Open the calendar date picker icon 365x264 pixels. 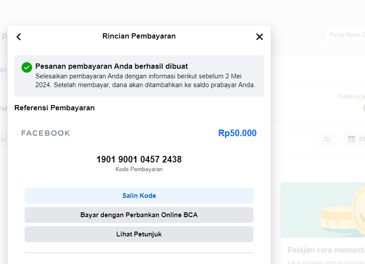pyautogui.click(x=351, y=139)
